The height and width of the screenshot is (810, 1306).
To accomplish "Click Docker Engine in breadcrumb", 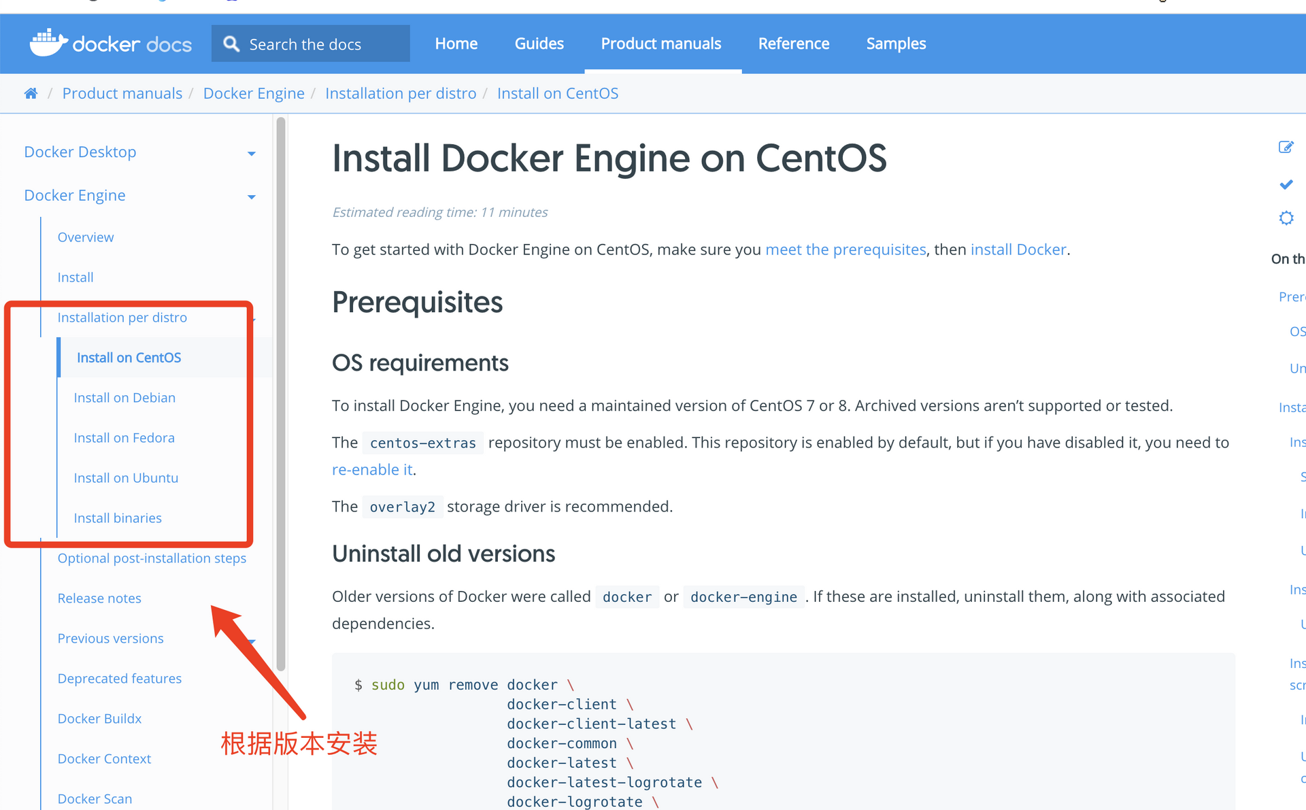I will 254,93.
